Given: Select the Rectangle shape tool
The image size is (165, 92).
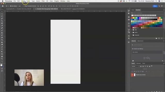Looking at the screenshot, I should [2, 54].
